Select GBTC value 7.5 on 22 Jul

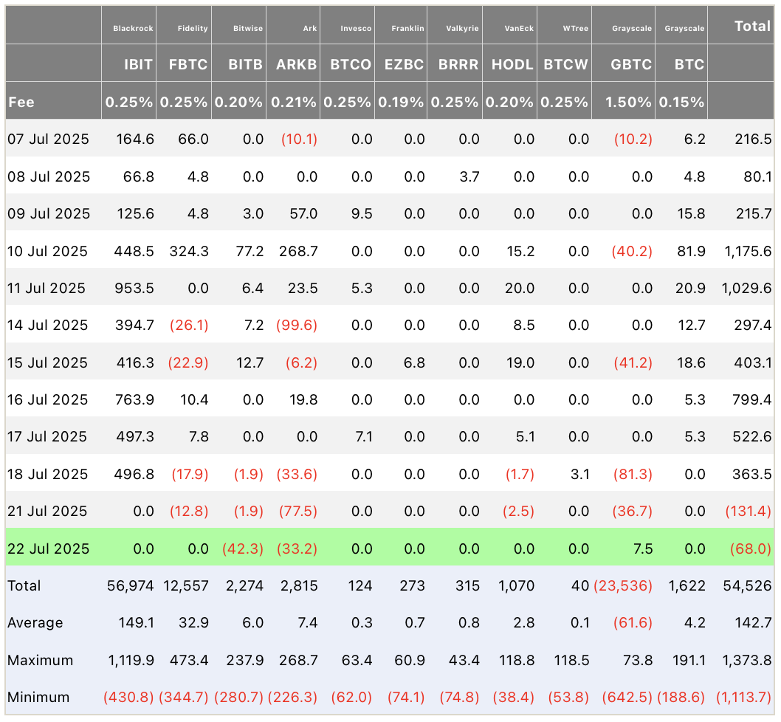pyautogui.click(x=642, y=549)
